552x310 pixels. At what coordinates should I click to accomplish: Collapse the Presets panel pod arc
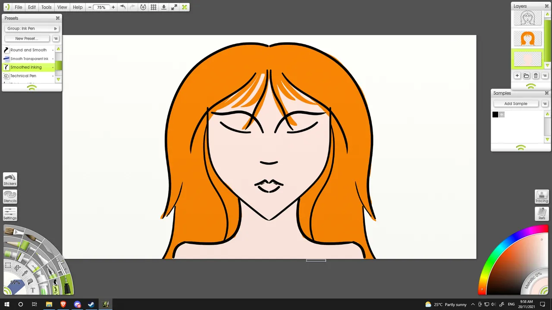pos(32,87)
